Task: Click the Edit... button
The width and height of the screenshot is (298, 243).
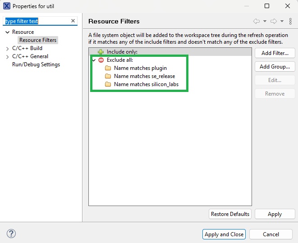Action: click(275, 80)
